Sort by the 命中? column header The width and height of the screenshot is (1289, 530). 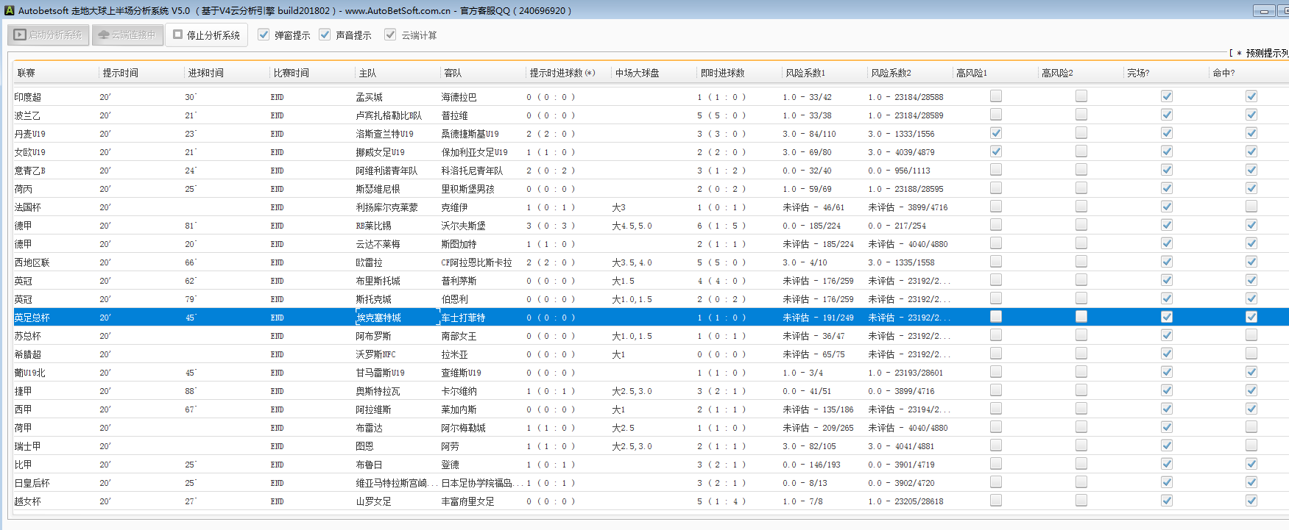(x=1223, y=73)
